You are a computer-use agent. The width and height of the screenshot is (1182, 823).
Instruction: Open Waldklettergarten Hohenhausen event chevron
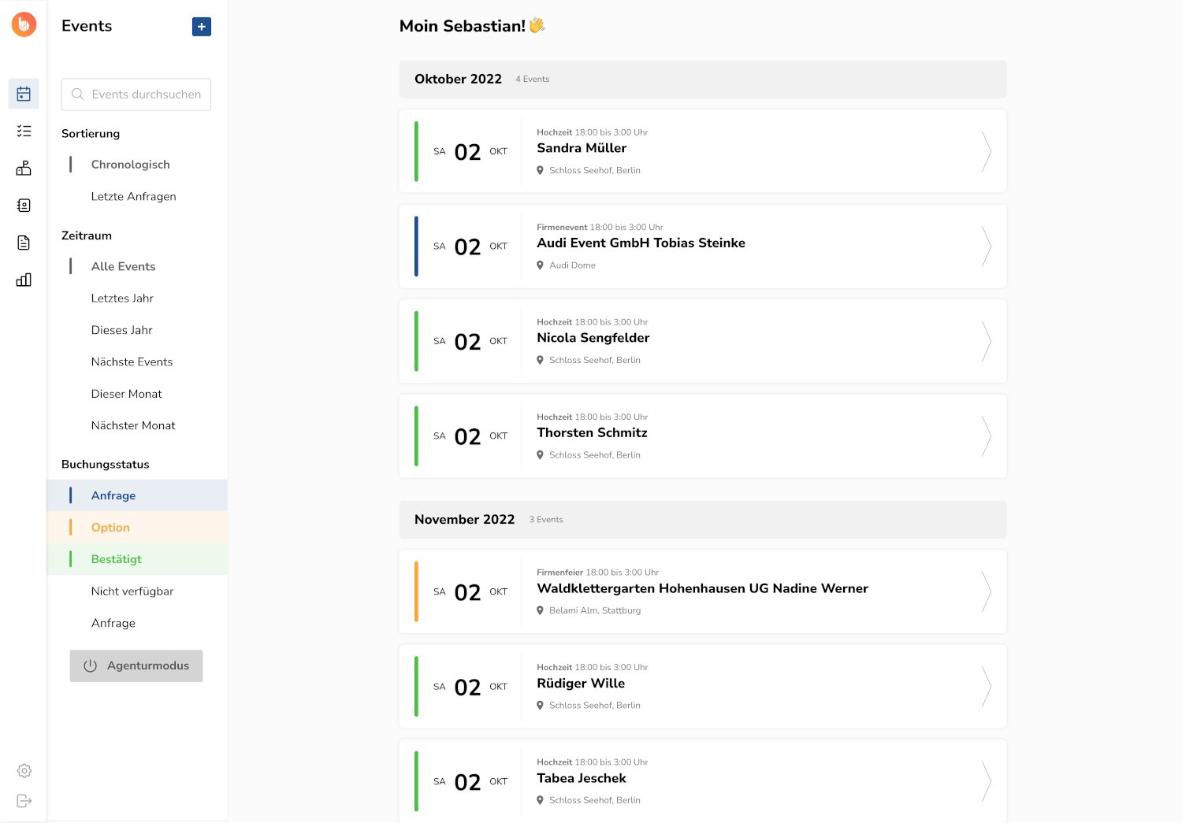(x=987, y=591)
